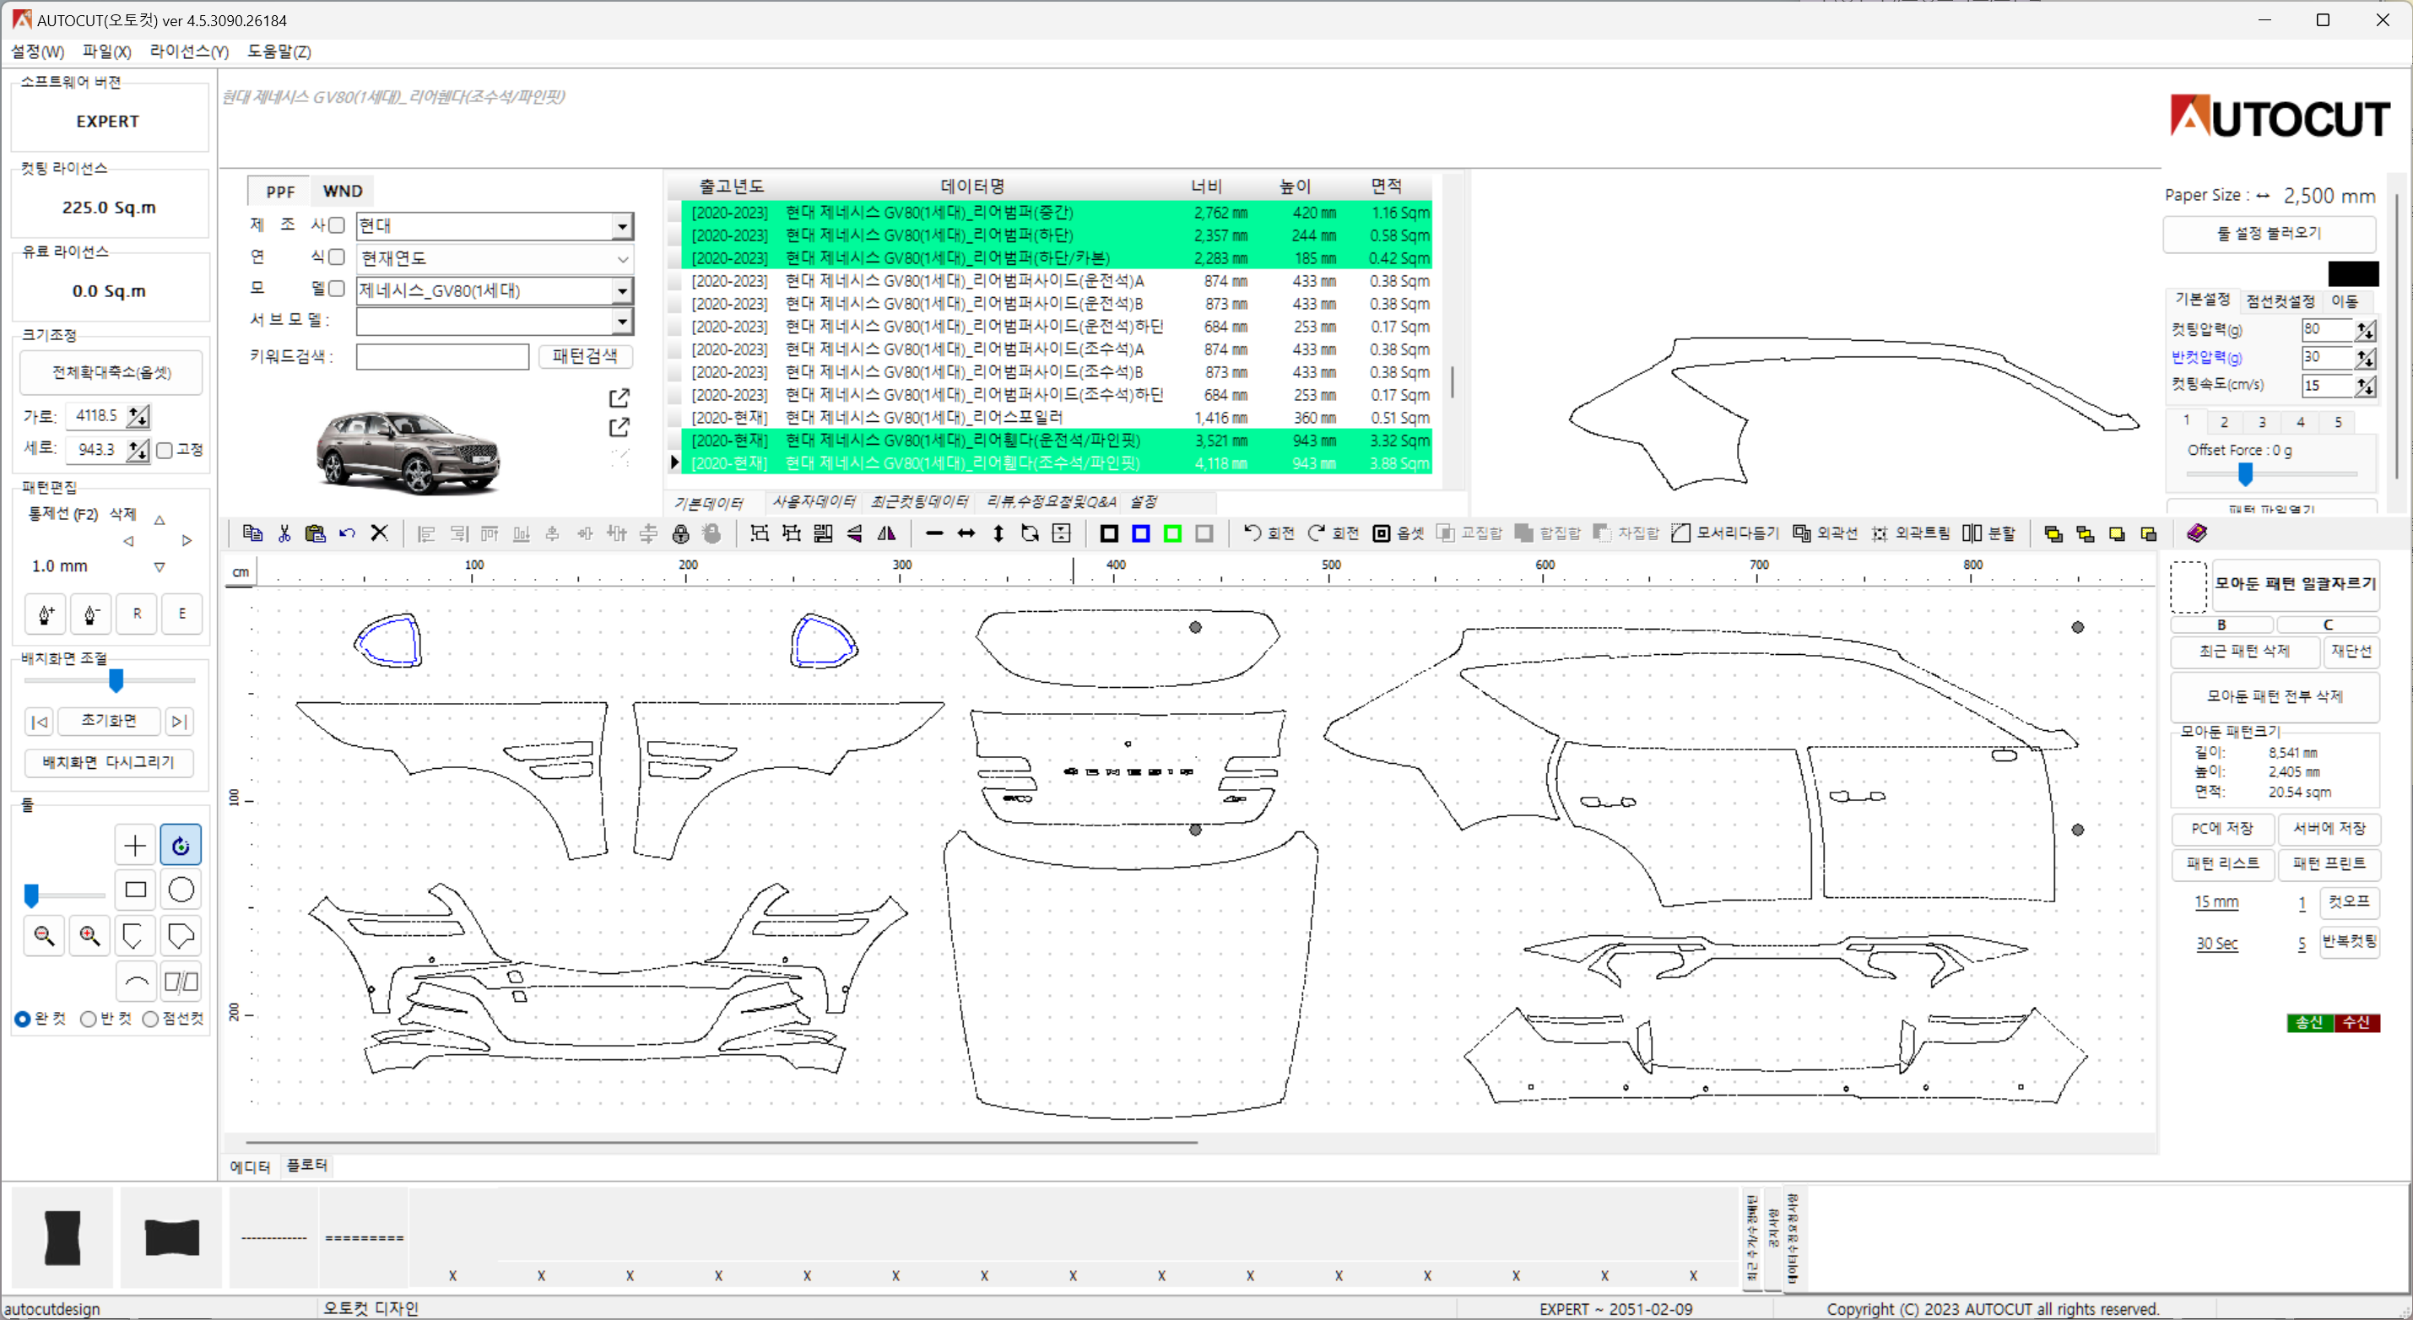Viewport: 2413px width, 1320px height.
Task: Click the 키워드검색 input field
Action: 442,356
